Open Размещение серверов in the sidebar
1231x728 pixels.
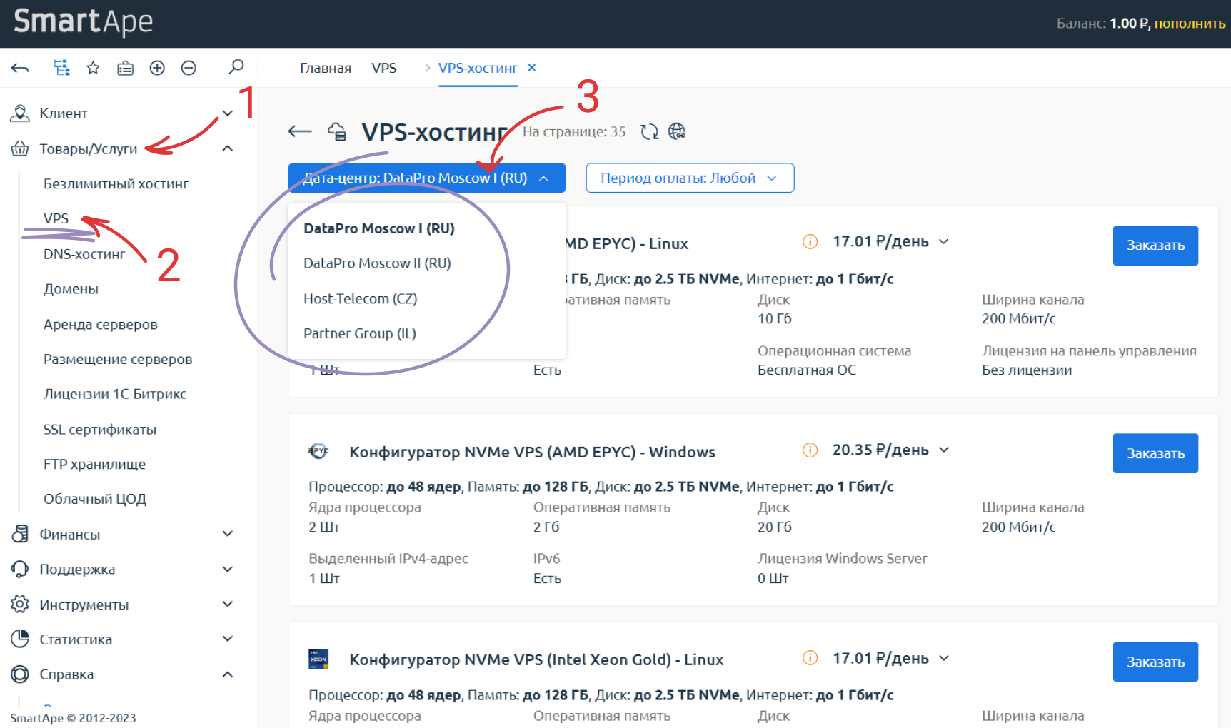pos(118,359)
